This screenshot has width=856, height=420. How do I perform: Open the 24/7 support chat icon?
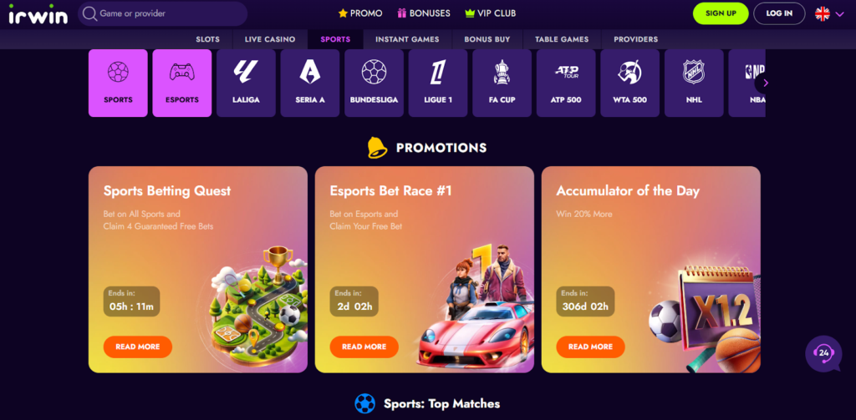pyautogui.click(x=823, y=353)
